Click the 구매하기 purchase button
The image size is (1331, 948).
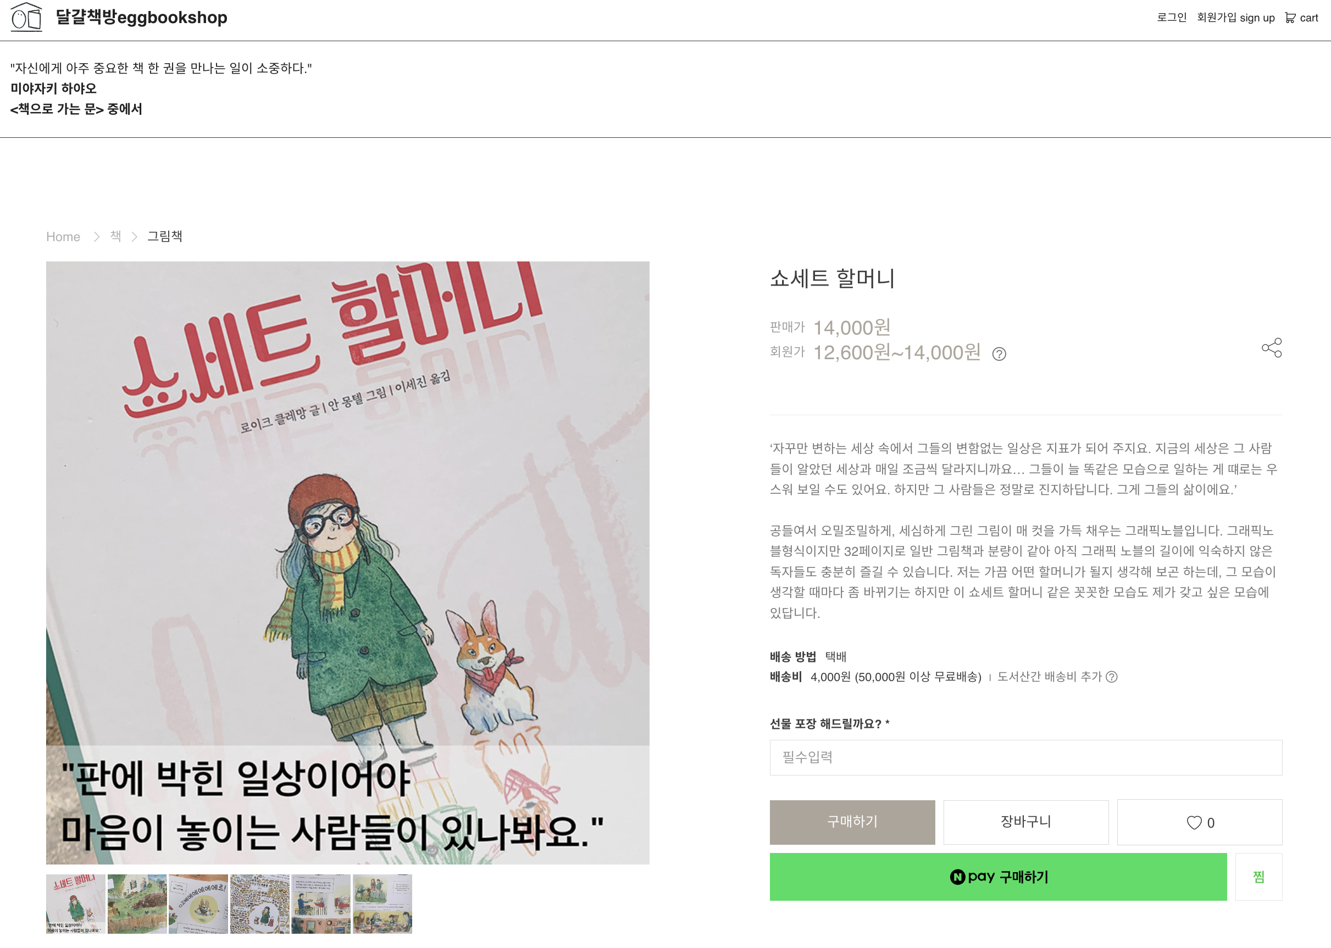(852, 822)
